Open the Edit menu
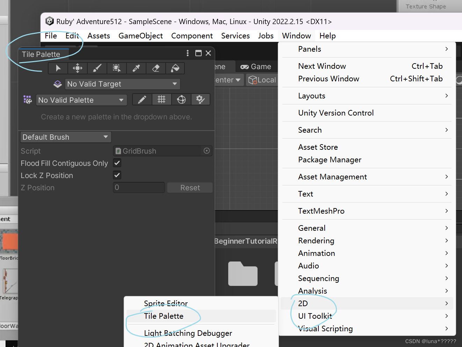The height and width of the screenshot is (347, 462). coord(72,36)
